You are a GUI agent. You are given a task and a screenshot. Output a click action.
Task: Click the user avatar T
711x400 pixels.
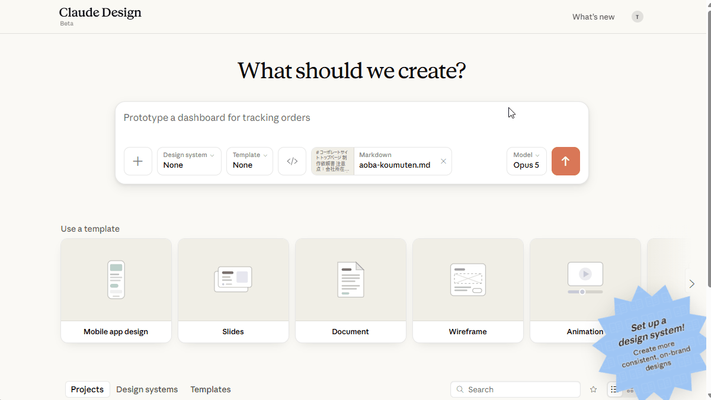(x=638, y=17)
